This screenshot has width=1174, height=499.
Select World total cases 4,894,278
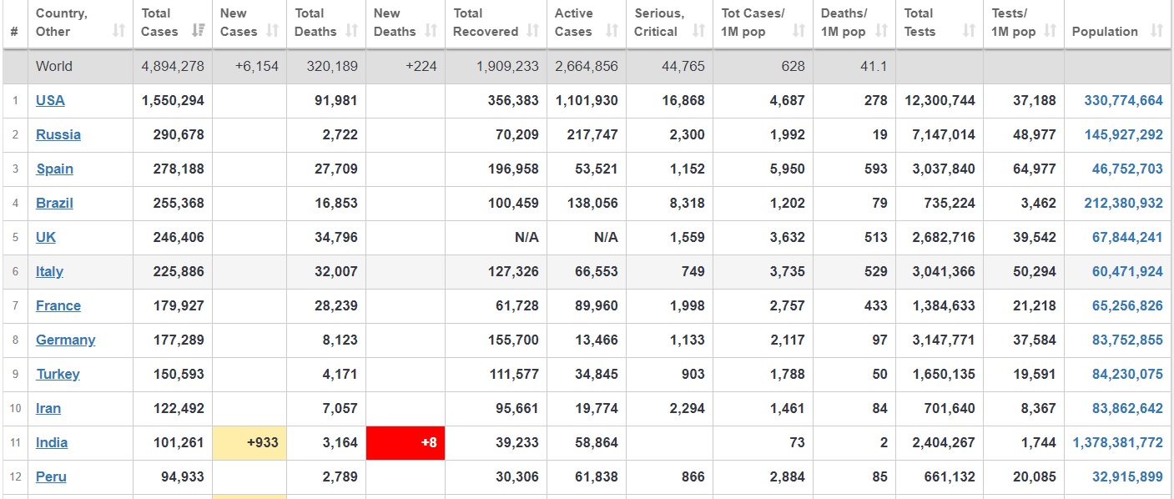173,66
